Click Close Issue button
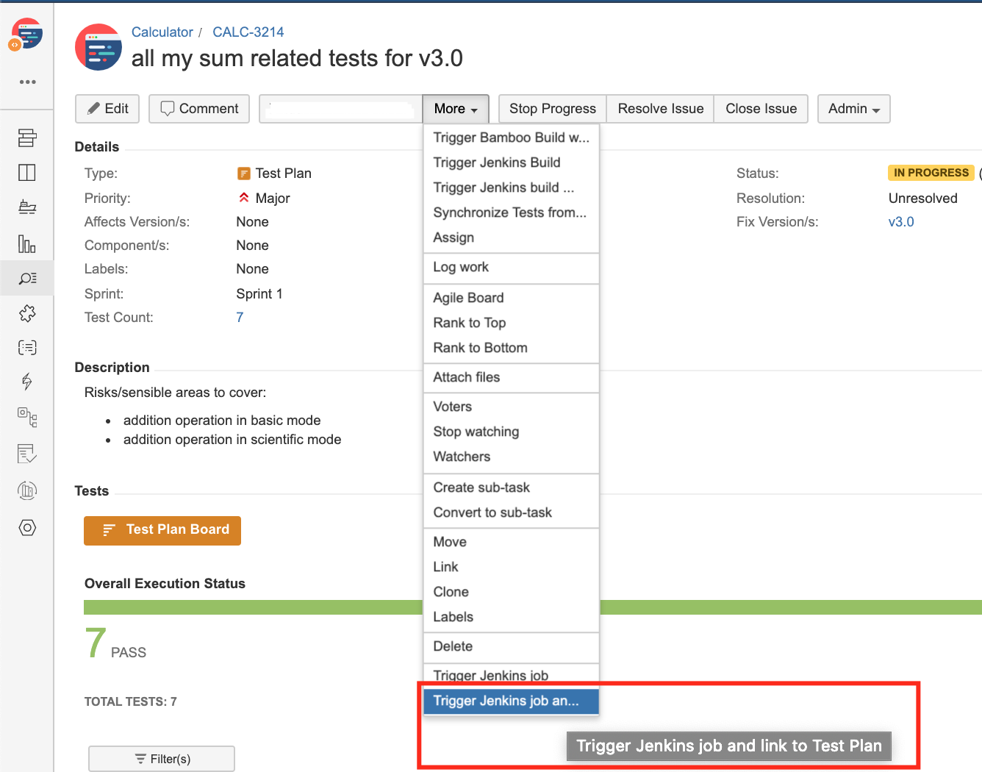 (761, 109)
